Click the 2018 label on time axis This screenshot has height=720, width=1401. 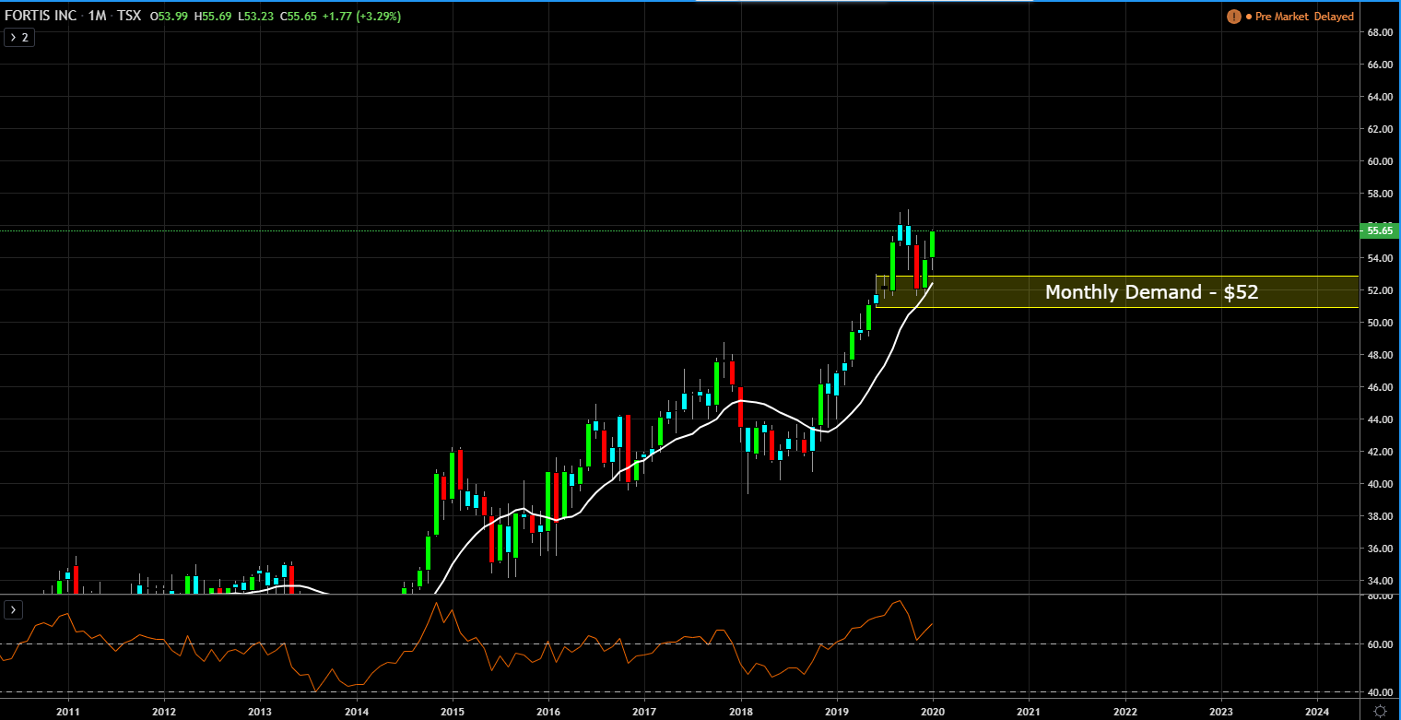point(740,711)
